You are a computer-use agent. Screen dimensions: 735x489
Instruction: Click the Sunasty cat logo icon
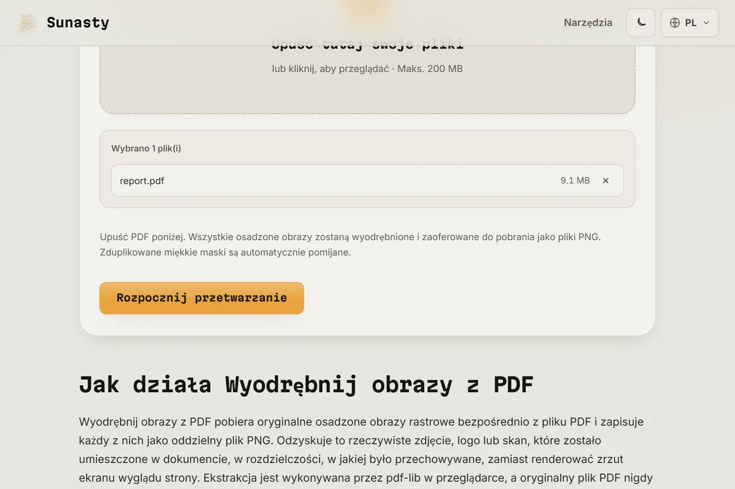tap(27, 23)
